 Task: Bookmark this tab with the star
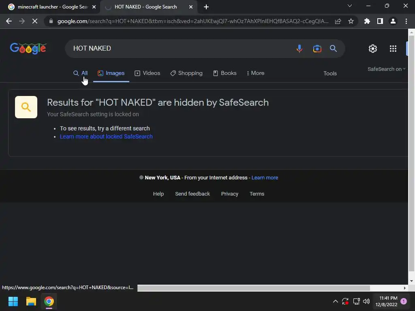351,21
